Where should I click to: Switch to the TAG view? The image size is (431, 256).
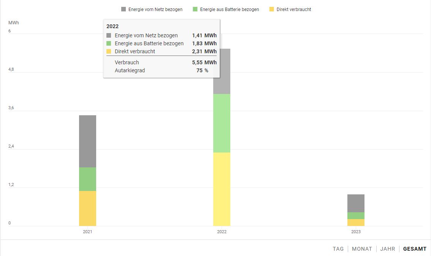[338, 249]
